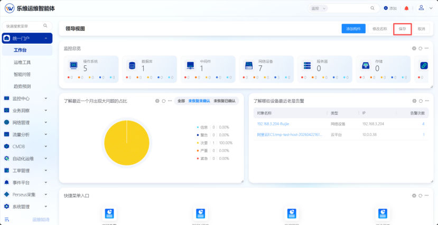The height and width of the screenshot is (225, 438).
Task: Select the 未恢复未确认 filter tab
Action: (x=199, y=101)
